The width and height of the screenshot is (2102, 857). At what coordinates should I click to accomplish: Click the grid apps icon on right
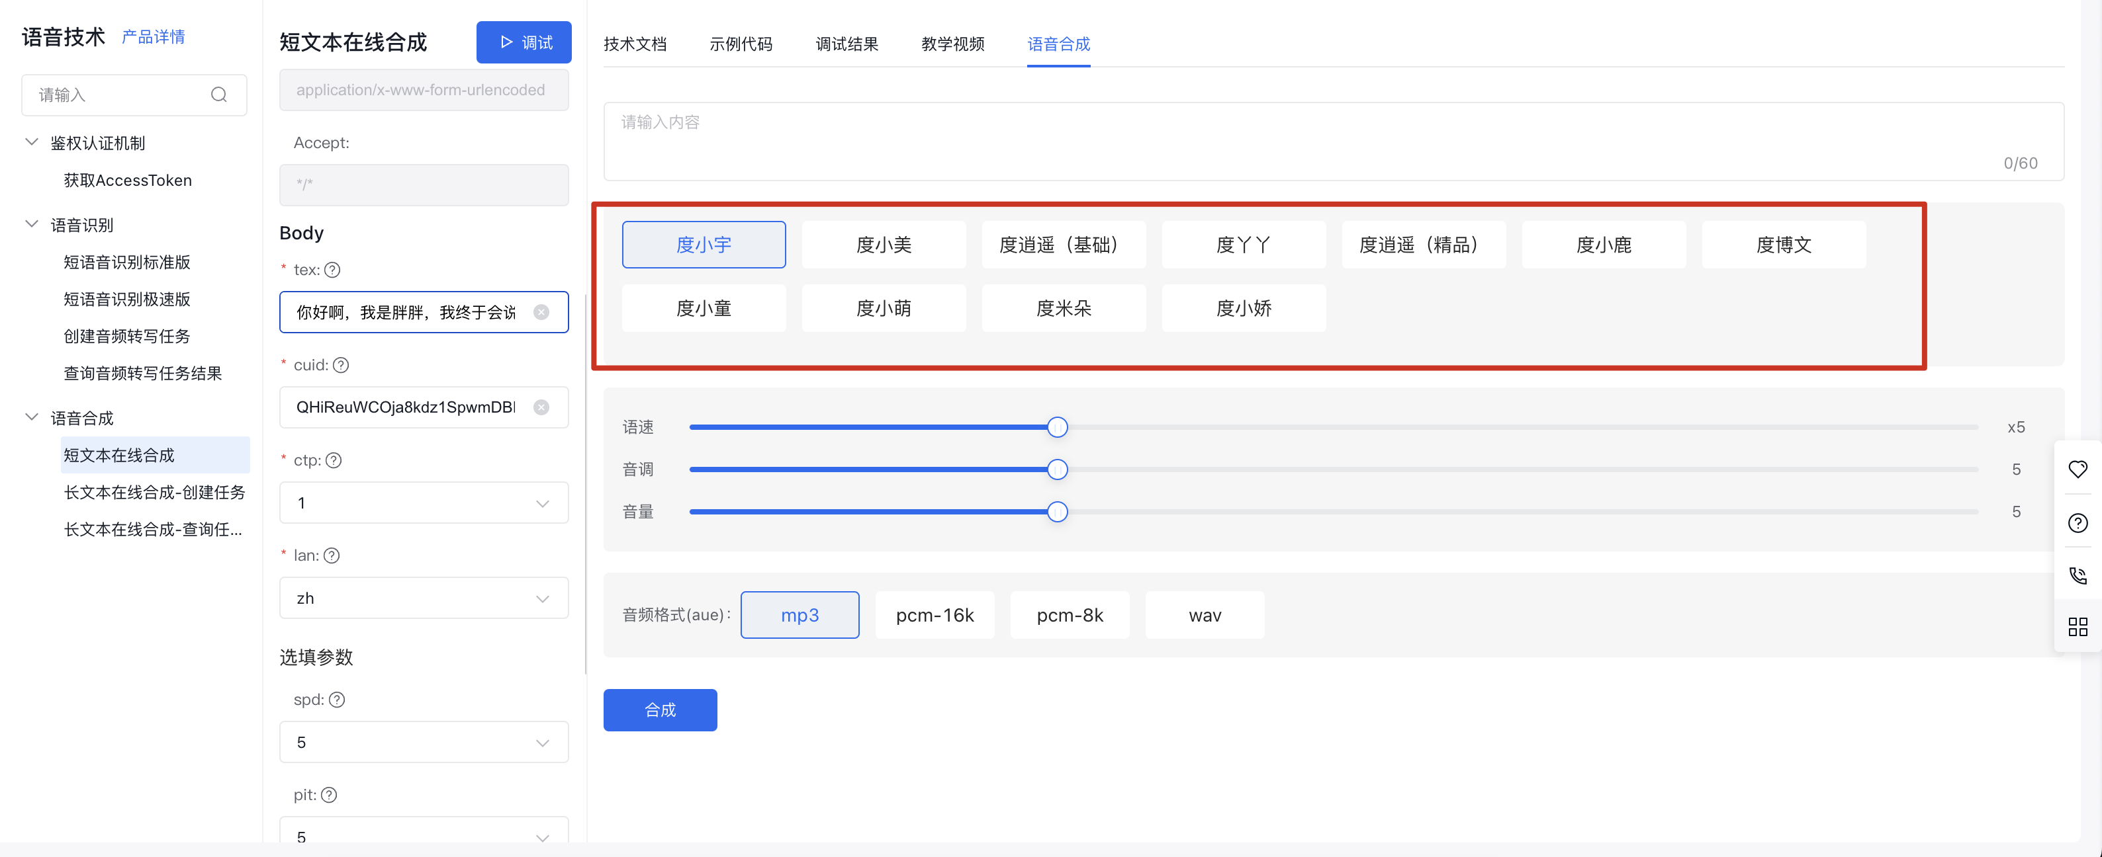(2078, 626)
